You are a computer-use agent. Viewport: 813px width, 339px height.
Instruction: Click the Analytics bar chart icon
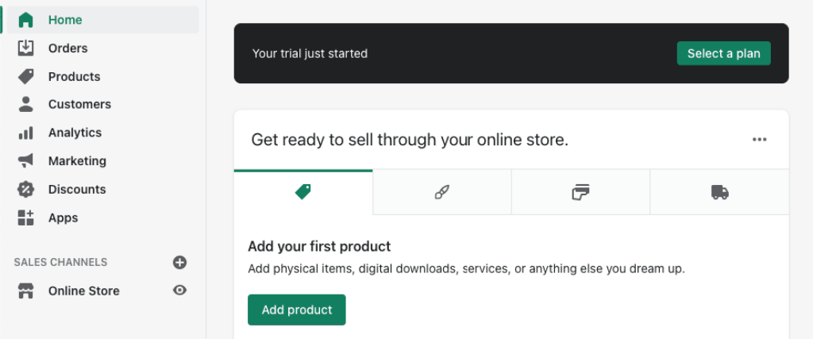pyautogui.click(x=25, y=133)
